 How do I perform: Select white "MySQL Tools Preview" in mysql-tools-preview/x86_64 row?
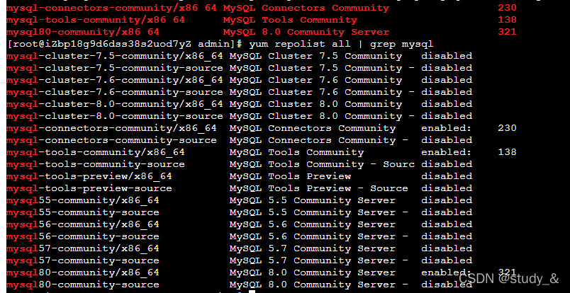[x=290, y=176]
